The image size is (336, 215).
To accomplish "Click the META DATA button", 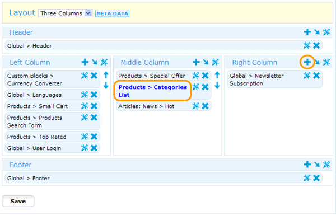I will 112,13.
